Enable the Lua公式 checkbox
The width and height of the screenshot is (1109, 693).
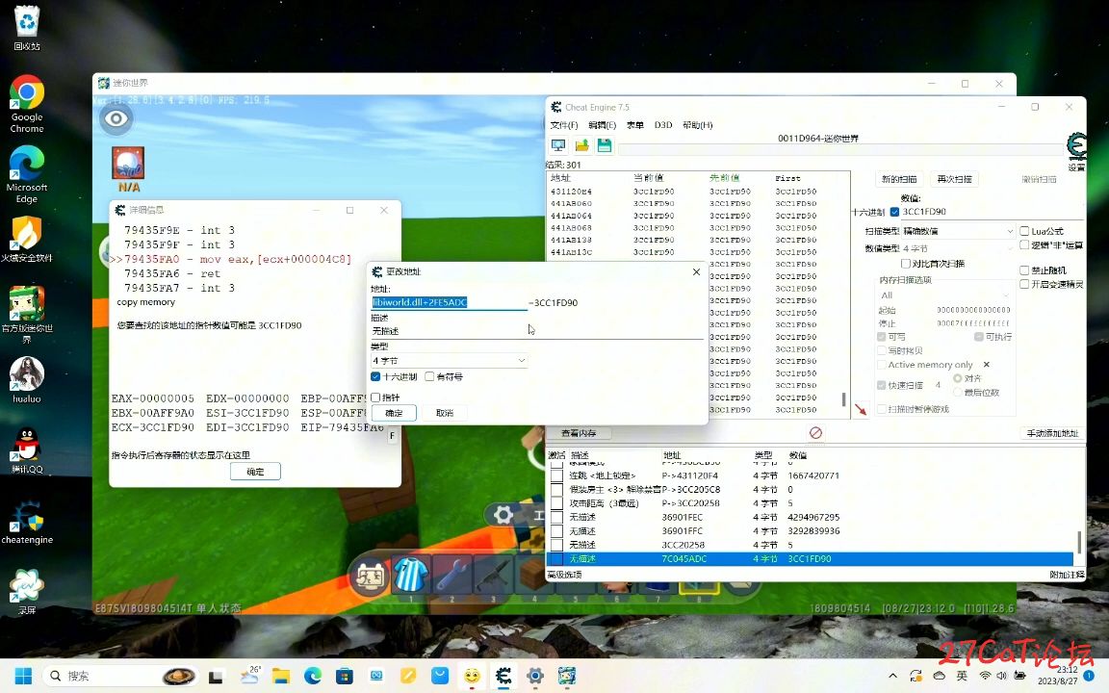1024,231
